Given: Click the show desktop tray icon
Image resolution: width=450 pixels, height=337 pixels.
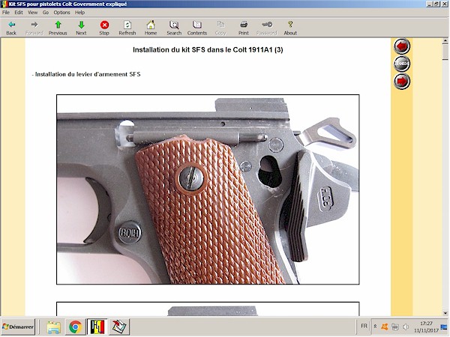Looking at the screenshot, I should pos(444,327).
